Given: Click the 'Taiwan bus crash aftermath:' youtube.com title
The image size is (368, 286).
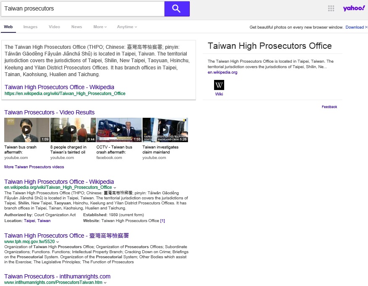Looking at the screenshot, I should 21,150.
